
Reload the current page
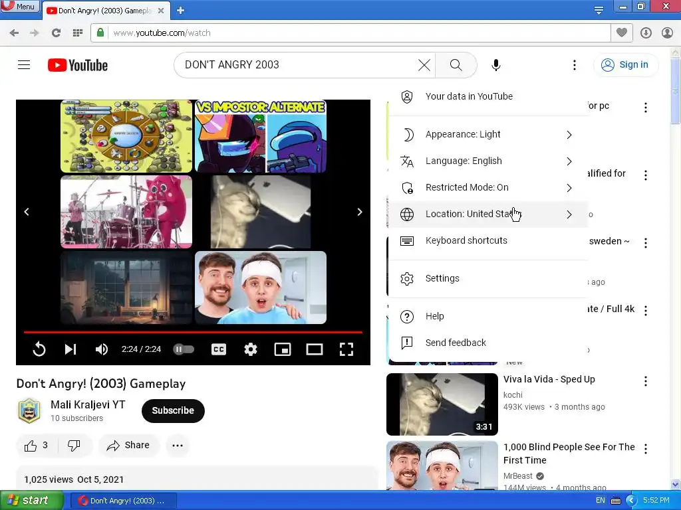click(x=56, y=33)
